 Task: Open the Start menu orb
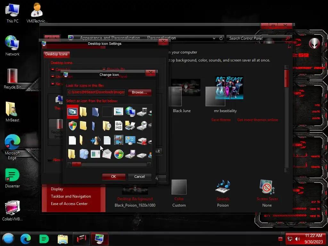[x=8, y=239]
